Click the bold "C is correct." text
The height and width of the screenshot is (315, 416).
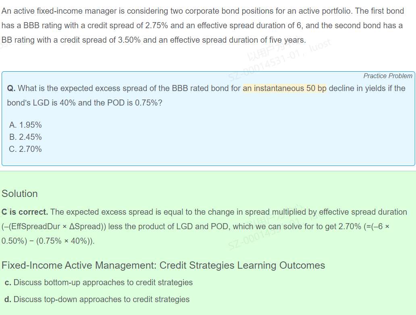pos(25,212)
